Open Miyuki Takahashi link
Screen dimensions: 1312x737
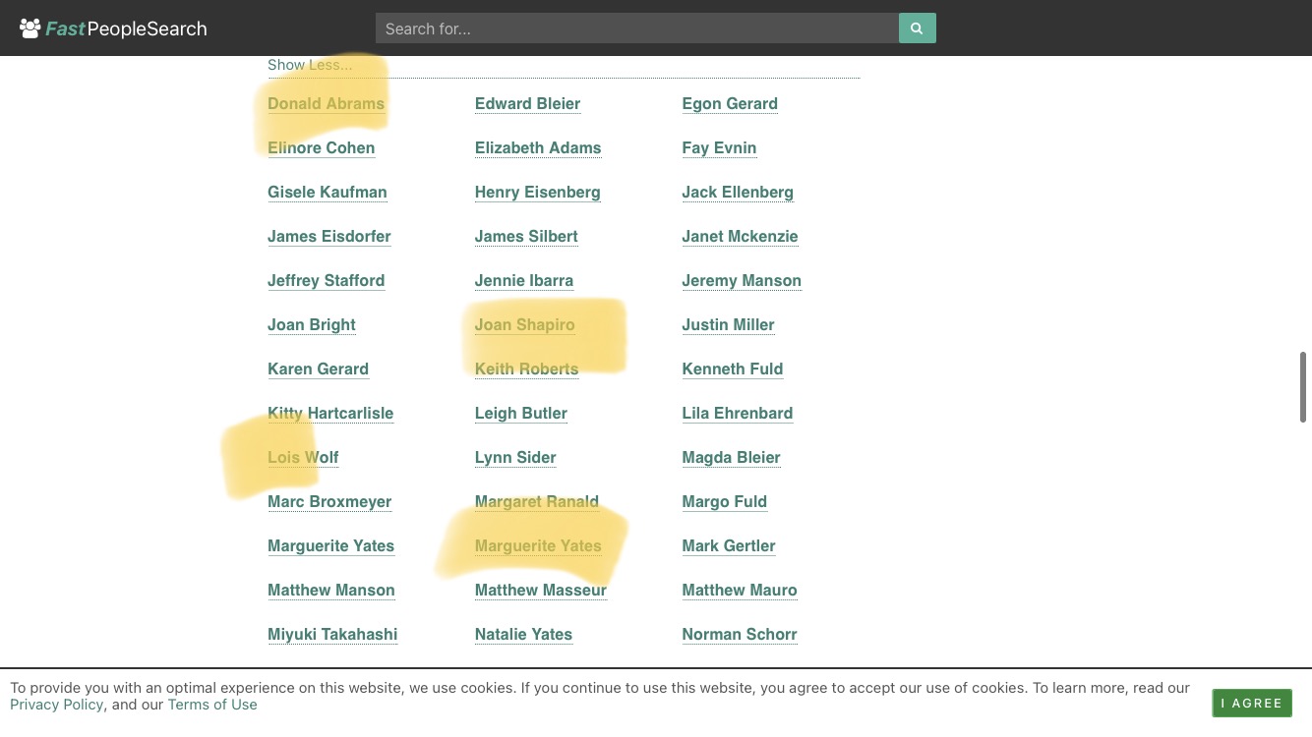point(332,634)
